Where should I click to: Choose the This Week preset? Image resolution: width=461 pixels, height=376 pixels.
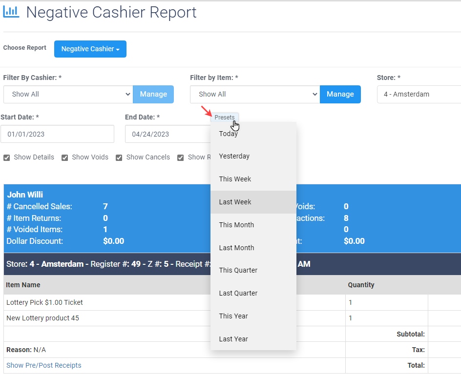pyautogui.click(x=253, y=179)
